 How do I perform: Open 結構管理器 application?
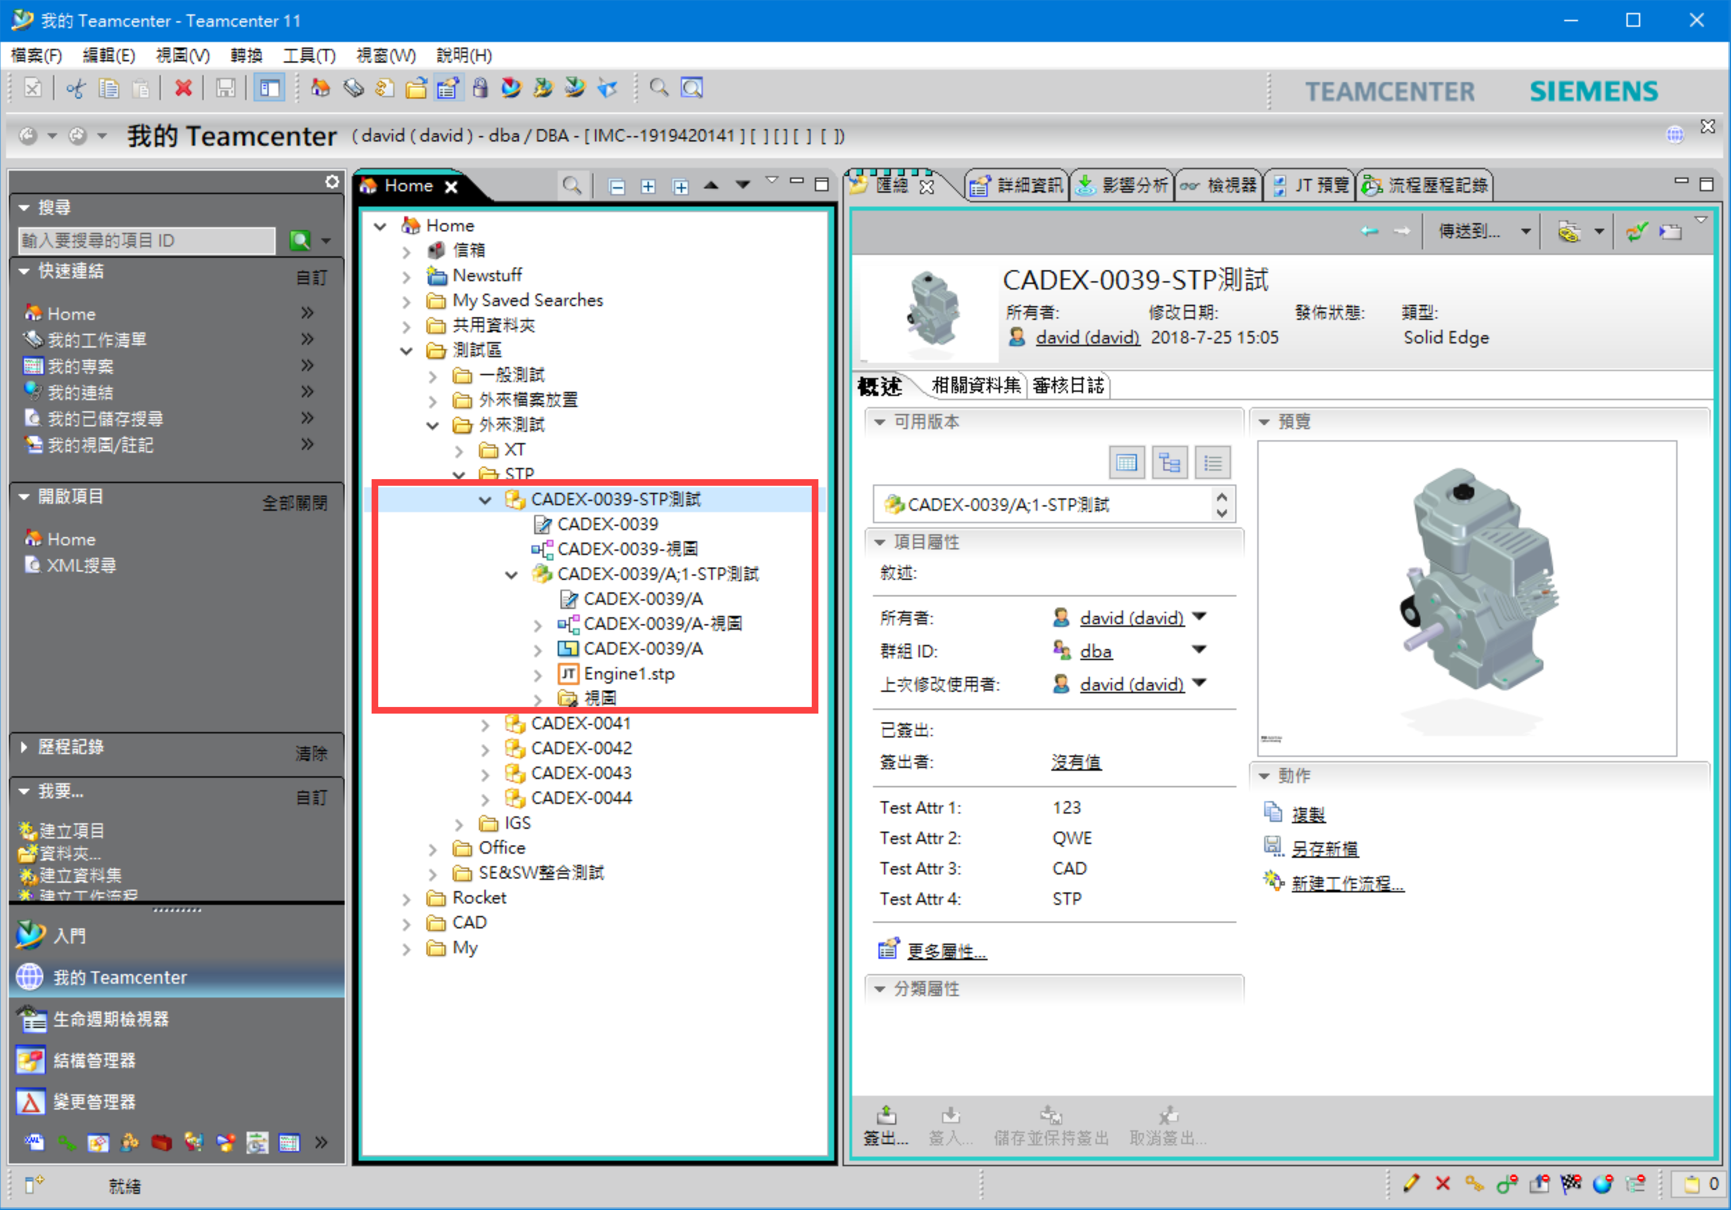tap(94, 1061)
